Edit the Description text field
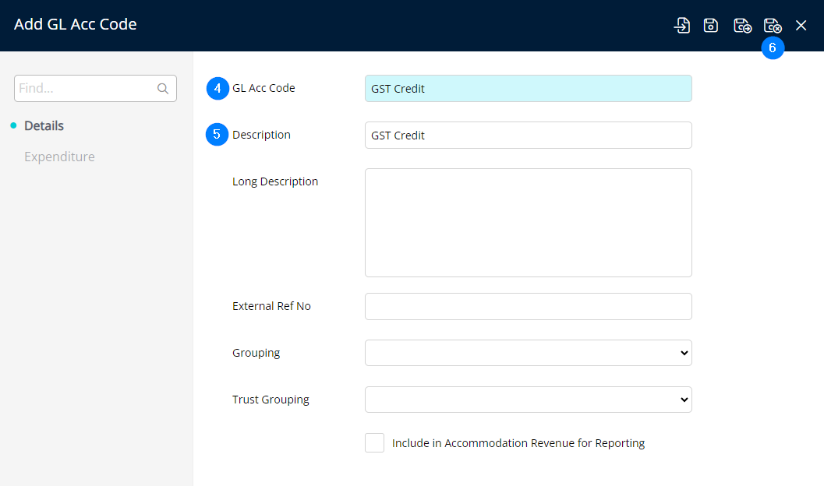Screen dimensions: 824x486 click(528, 136)
